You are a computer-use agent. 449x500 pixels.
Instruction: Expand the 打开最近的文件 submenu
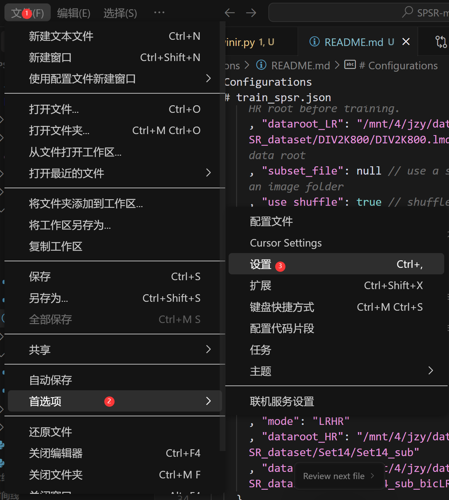pyautogui.click(x=66, y=173)
